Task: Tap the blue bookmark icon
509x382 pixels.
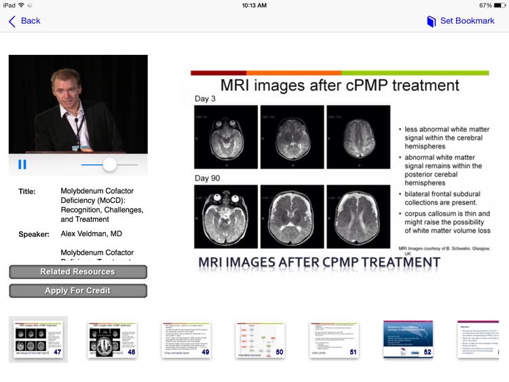Action: 431,22
